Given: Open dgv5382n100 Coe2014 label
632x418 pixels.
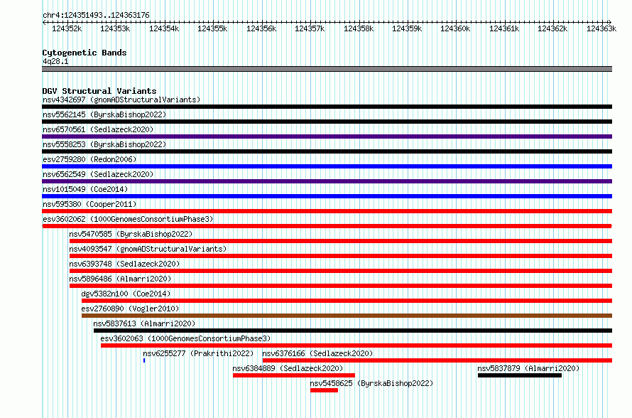Looking at the screenshot, I should [126, 294].
